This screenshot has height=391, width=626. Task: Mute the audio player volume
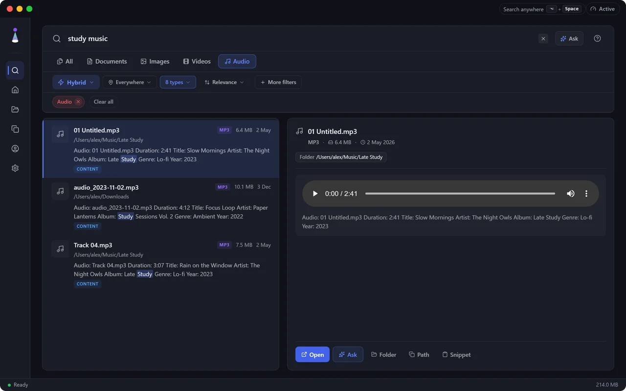[x=571, y=194]
